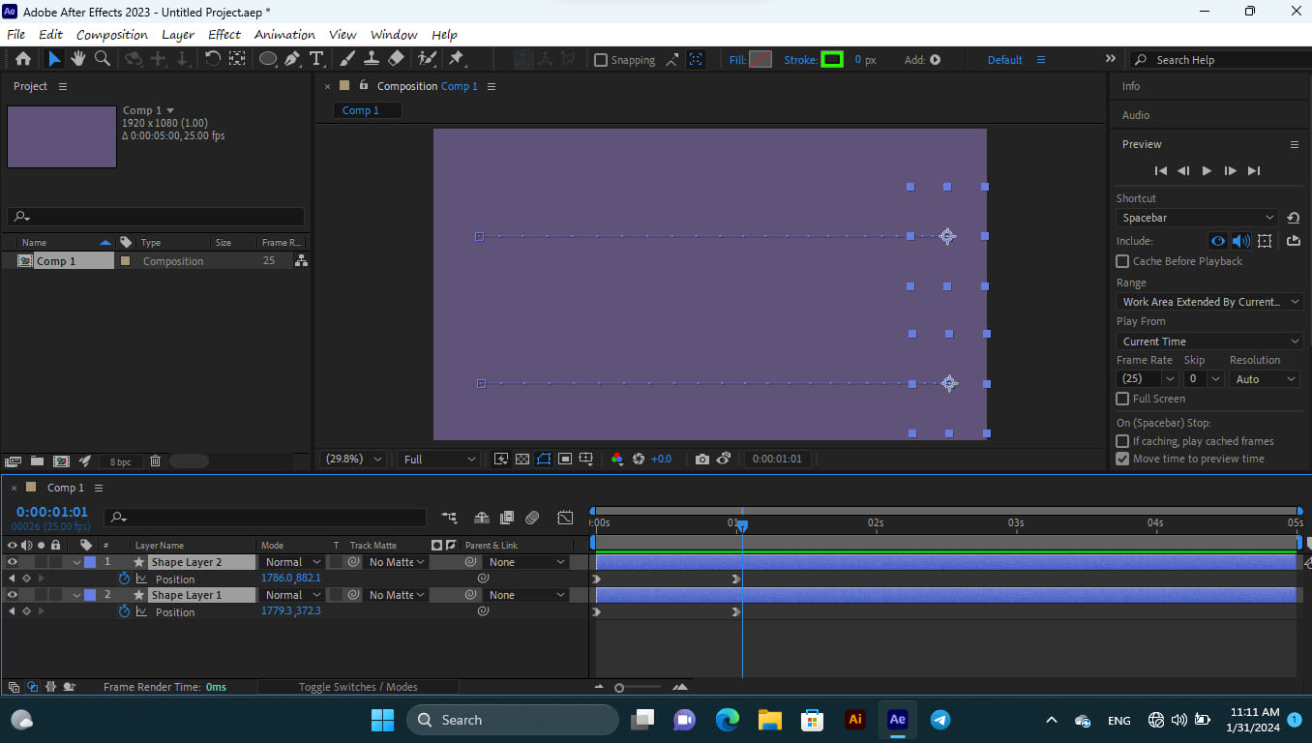Open the Effect menu

click(x=224, y=35)
